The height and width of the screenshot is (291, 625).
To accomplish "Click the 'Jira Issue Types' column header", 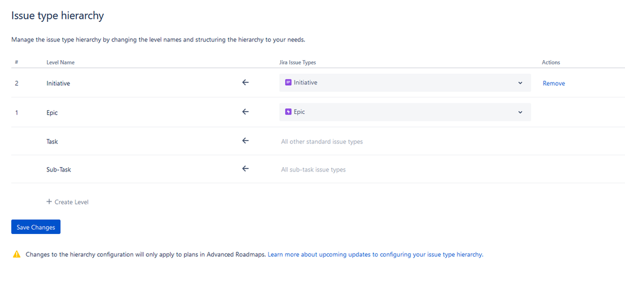I will pyautogui.click(x=298, y=63).
